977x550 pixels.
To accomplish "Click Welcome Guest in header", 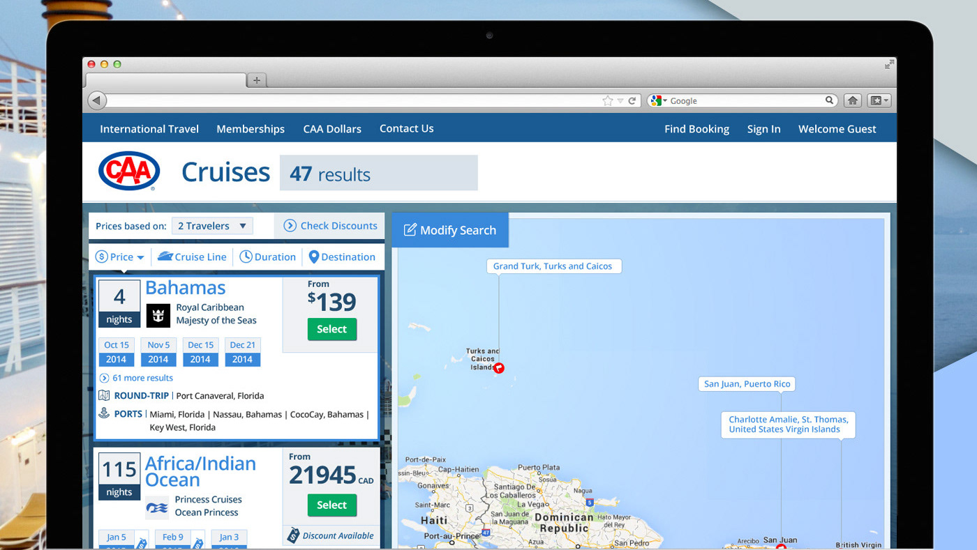I will click(837, 129).
